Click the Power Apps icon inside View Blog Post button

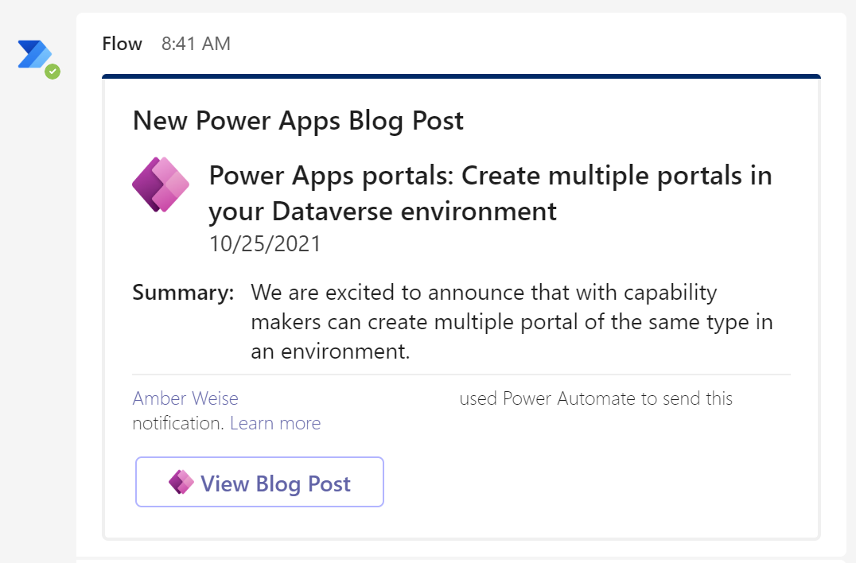tap(181, 482)
